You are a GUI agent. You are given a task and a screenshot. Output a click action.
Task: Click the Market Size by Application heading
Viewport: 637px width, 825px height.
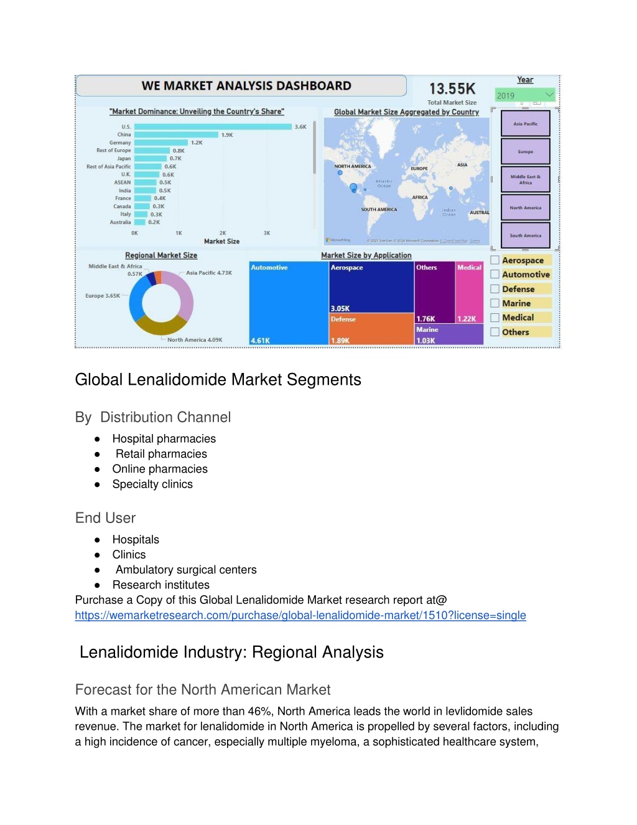[x=366, y=255]
